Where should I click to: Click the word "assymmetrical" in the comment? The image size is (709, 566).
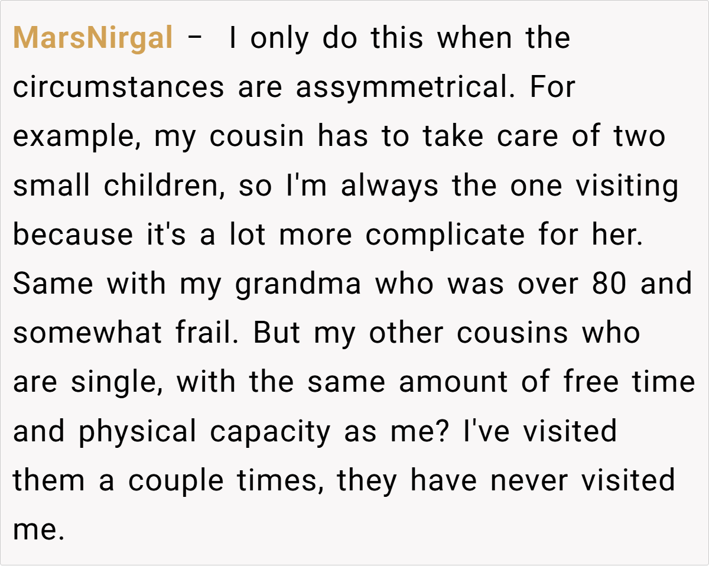[x=402, y=88]
